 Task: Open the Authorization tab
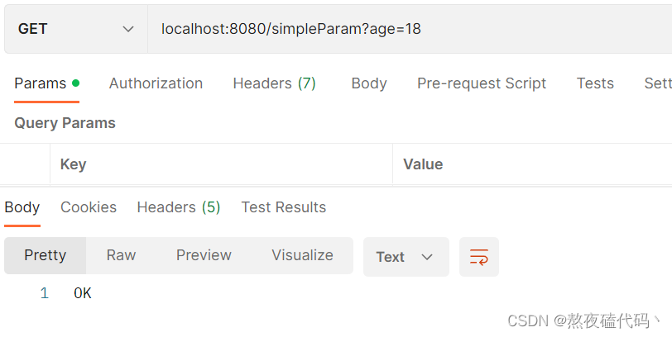click(156, 83)
